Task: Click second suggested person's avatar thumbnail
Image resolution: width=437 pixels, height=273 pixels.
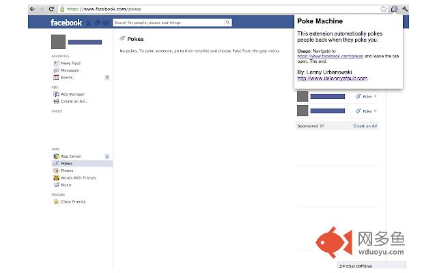Action: 302,111
